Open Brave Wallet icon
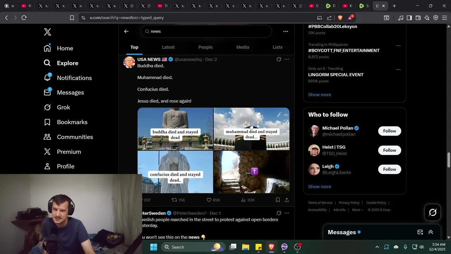The height and width of the screenshot is (254, 451). pos(418,18)
